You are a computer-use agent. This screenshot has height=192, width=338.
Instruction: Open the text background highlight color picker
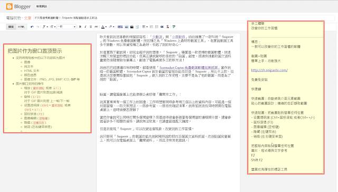click(x=111, y=27)
